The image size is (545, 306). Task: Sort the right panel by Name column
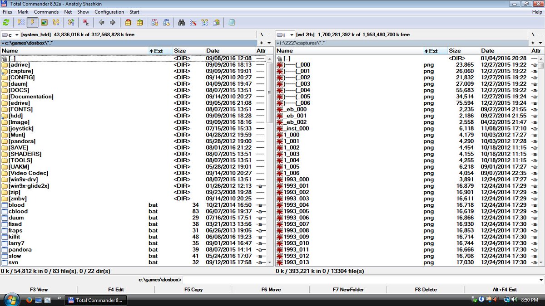350,51
